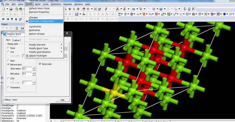Click the New document icon in toolbar
The height and width of the screenshot is (122, 235).
pyautogui.click(x=4, y=9)
